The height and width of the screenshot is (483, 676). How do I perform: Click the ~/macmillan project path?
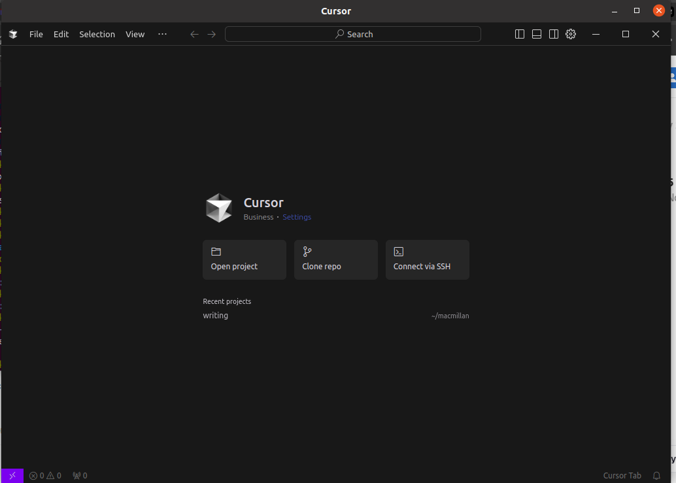(x=450, y=316)
